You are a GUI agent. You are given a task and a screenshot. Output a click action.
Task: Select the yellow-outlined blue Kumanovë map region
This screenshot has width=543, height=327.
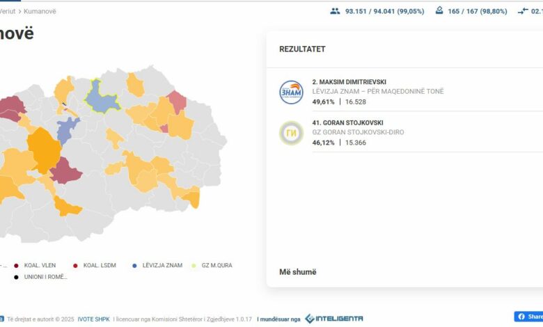click(102, 97)
